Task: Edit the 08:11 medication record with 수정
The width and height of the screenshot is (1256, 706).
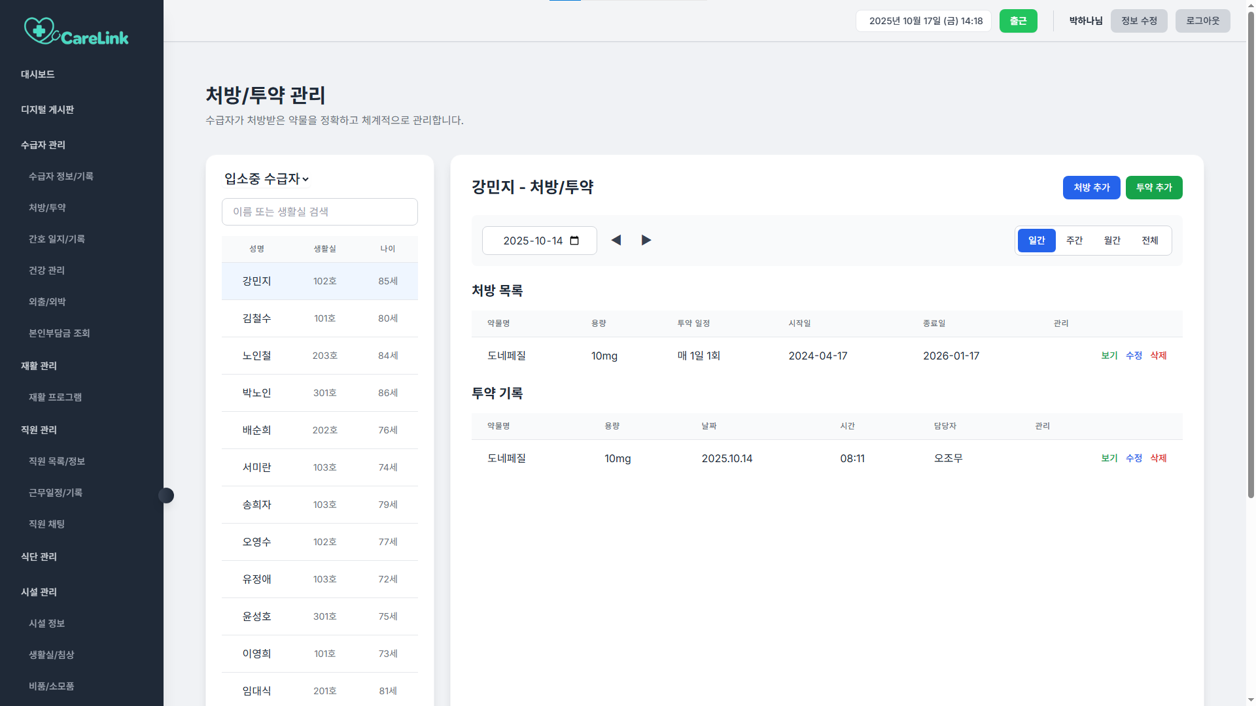Action: coord(1134,458)
